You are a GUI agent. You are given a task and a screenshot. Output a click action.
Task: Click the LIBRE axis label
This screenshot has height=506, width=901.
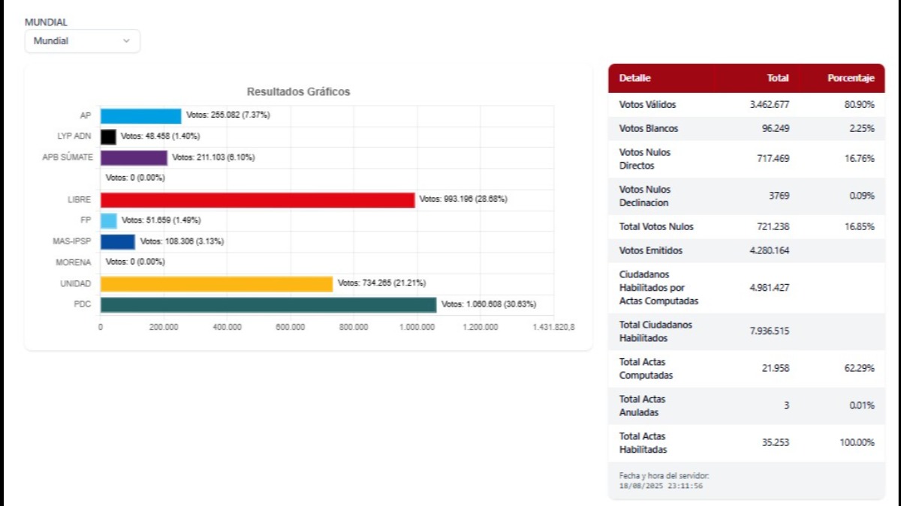coord(79,199)
